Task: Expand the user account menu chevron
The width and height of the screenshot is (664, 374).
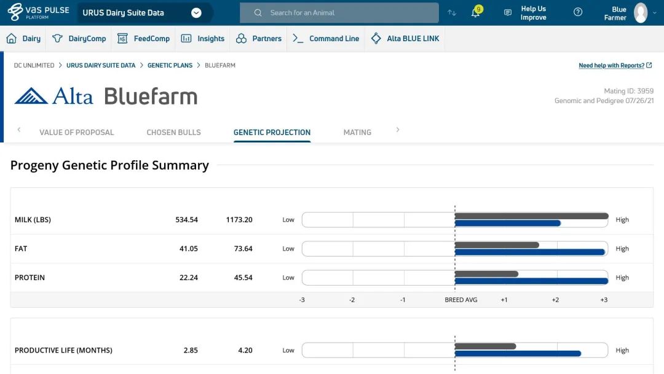Action: click(655, 13)
